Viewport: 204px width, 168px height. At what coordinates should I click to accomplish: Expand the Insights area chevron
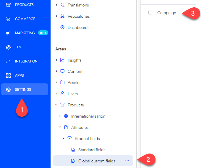pyautogui.click(x=56, y=60)
